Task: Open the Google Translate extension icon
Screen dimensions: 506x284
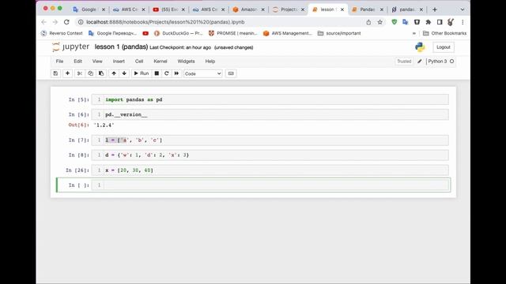Action: coord(406,22)
